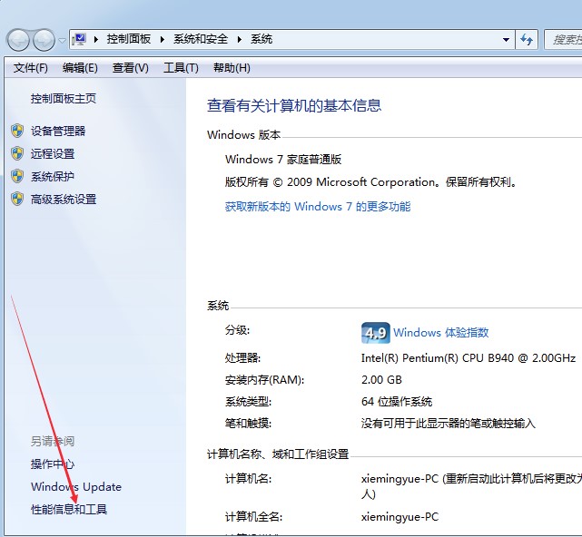Expand the arrow after 系统和安全 breadcrumb

(x=240, y=39)
